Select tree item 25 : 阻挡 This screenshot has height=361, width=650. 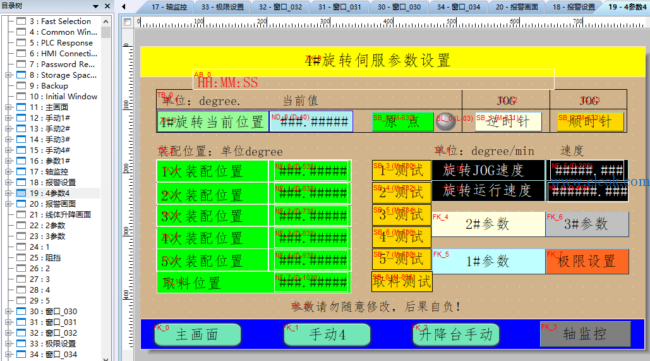45,258
